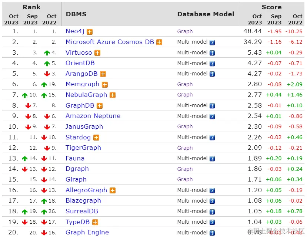Image resolution: width=307 pixels, height=237 pixels.
Task: Open the TypeDB link
Action: click(x=77, y=222)
